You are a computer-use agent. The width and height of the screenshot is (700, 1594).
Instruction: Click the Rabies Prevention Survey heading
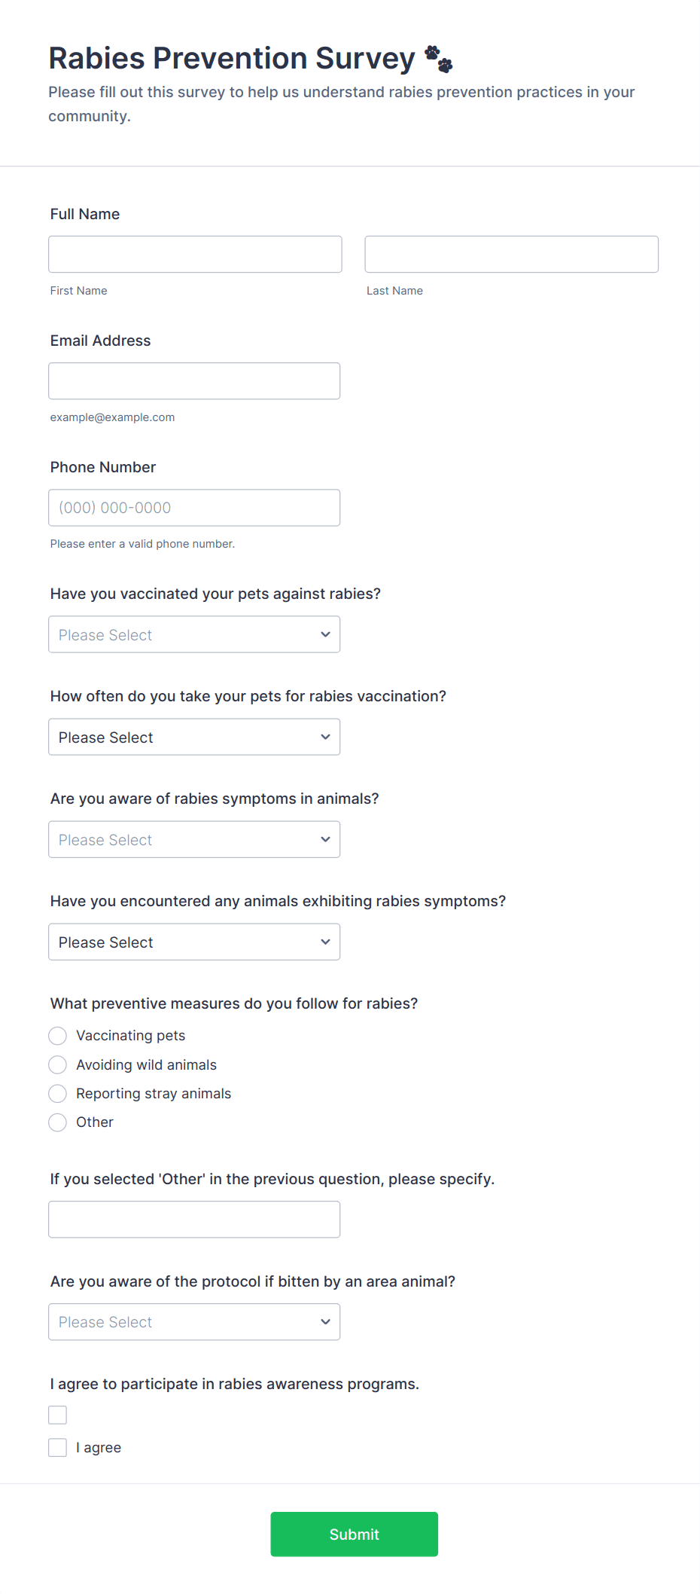click(232, 59)
